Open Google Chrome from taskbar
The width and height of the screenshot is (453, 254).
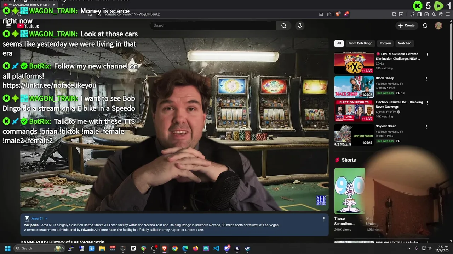click(175, 248)
